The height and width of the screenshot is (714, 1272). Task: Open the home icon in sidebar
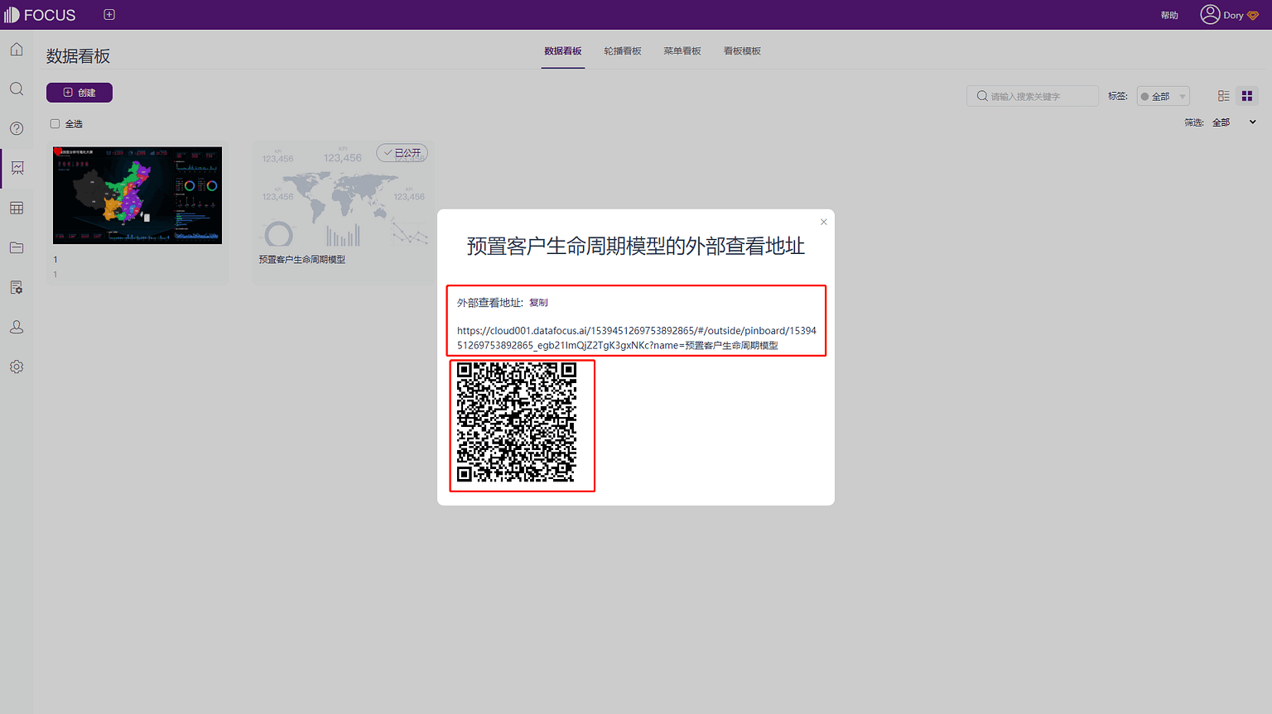pos(17,50)
